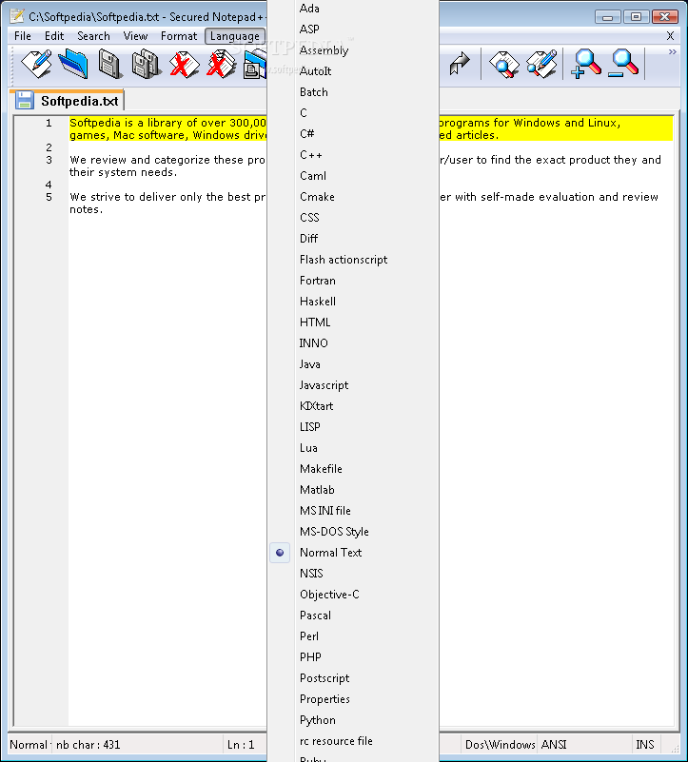Open the Edit menu
The image size is (688, 762).
click(x=54, y=36)
